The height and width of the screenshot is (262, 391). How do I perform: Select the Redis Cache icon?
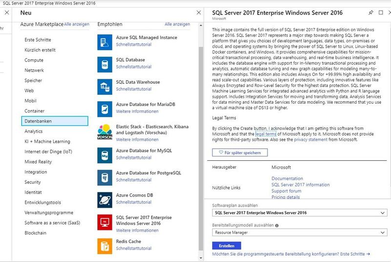105,246
